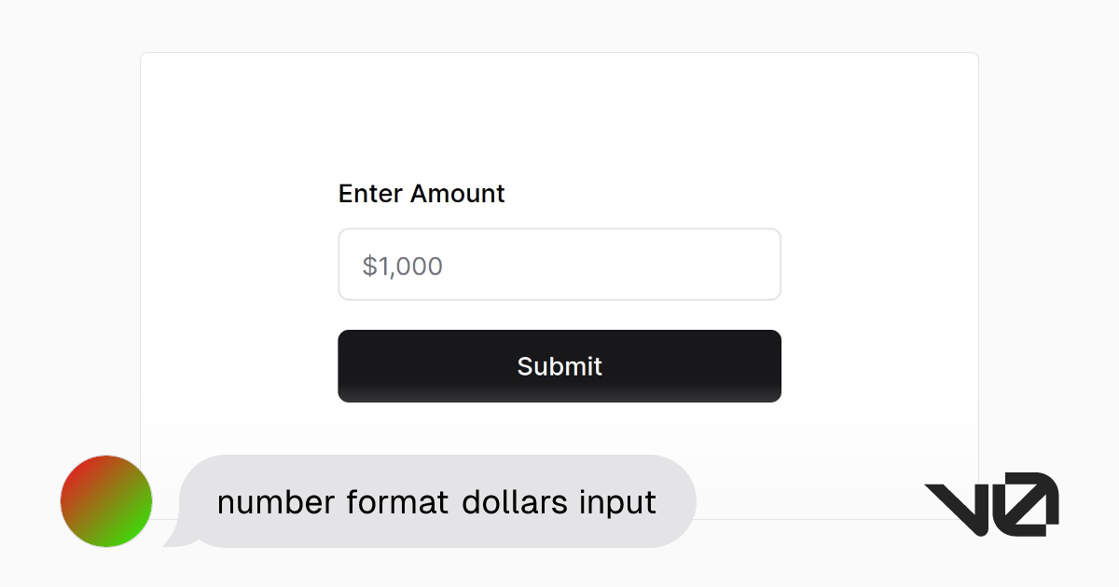Click the area below the Submit button

pyautogui.click(x=559, y=429)
